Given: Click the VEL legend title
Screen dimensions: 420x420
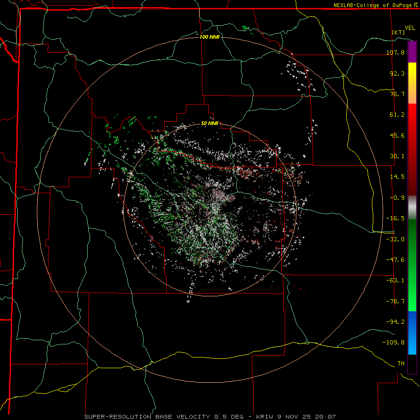Looking at the screenshot, I should [x=410, y=28].
